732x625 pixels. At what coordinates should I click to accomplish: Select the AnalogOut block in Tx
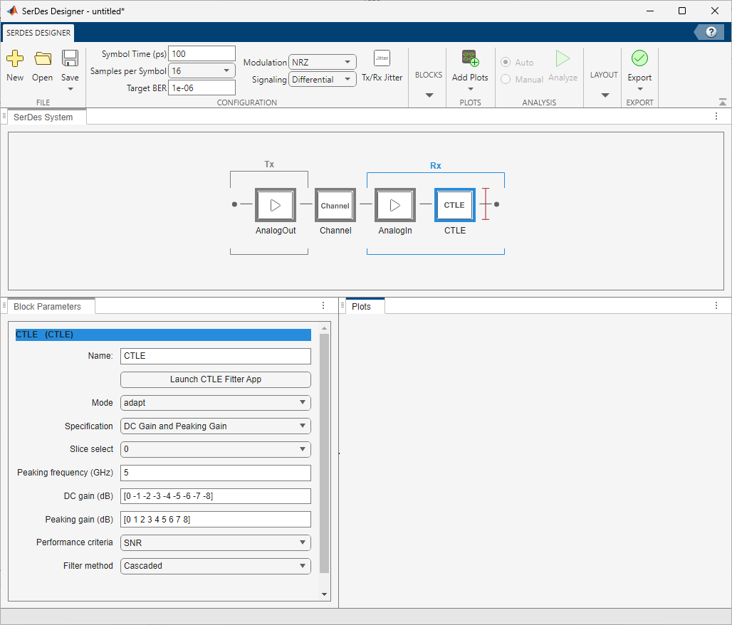click(275, 205)
